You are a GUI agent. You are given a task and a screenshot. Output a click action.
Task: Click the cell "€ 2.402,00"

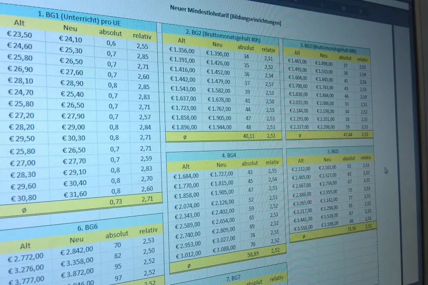point(223,211)
